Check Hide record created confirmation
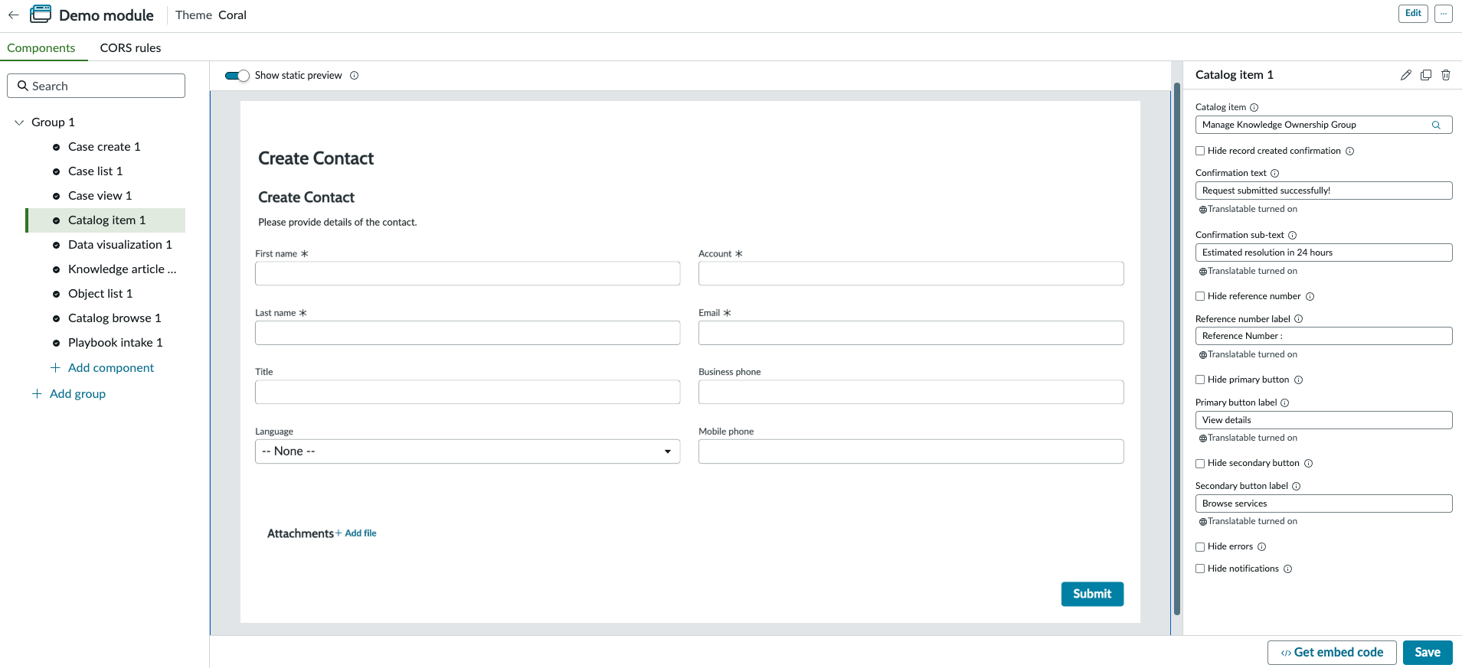This screenshot has width=1462, height=668. tap(1200, 152)
